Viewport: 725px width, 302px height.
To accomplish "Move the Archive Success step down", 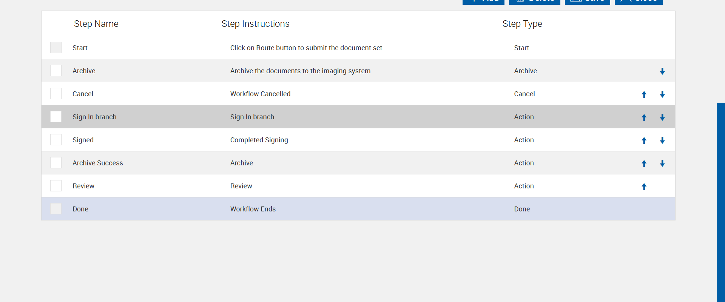I will point(662,163).
